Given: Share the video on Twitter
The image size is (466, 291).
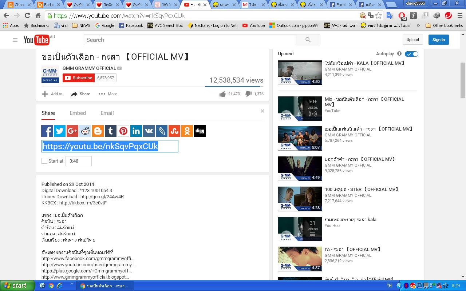Looking at the screenshot, I should [x=60, y=131].
